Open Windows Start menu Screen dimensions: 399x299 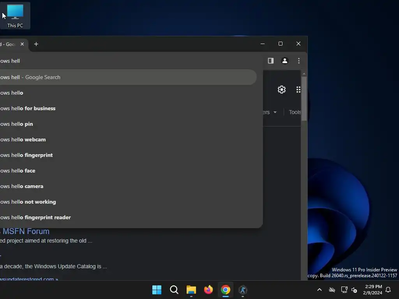coord(157,290)
